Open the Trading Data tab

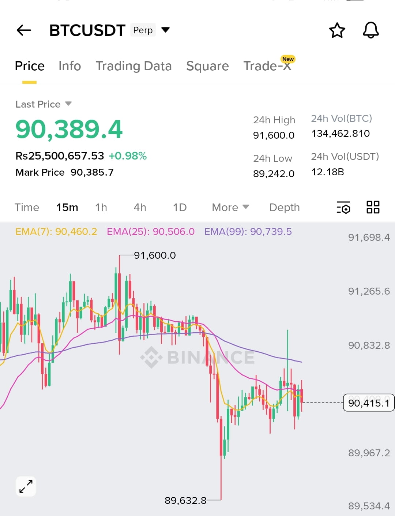(x=133, y=66)
